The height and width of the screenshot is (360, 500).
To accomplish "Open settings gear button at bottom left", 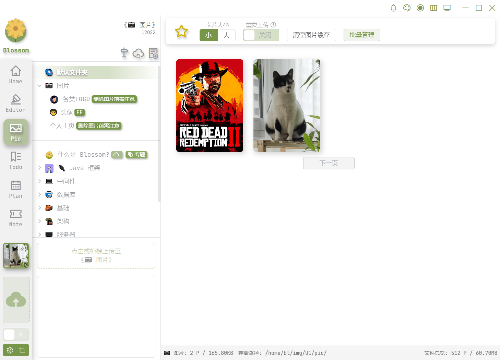I will (x=10, y=350).
